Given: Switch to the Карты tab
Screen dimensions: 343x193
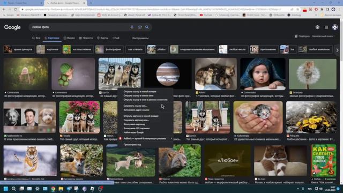Looking at the screenshot, I should (x=102, y=38).
